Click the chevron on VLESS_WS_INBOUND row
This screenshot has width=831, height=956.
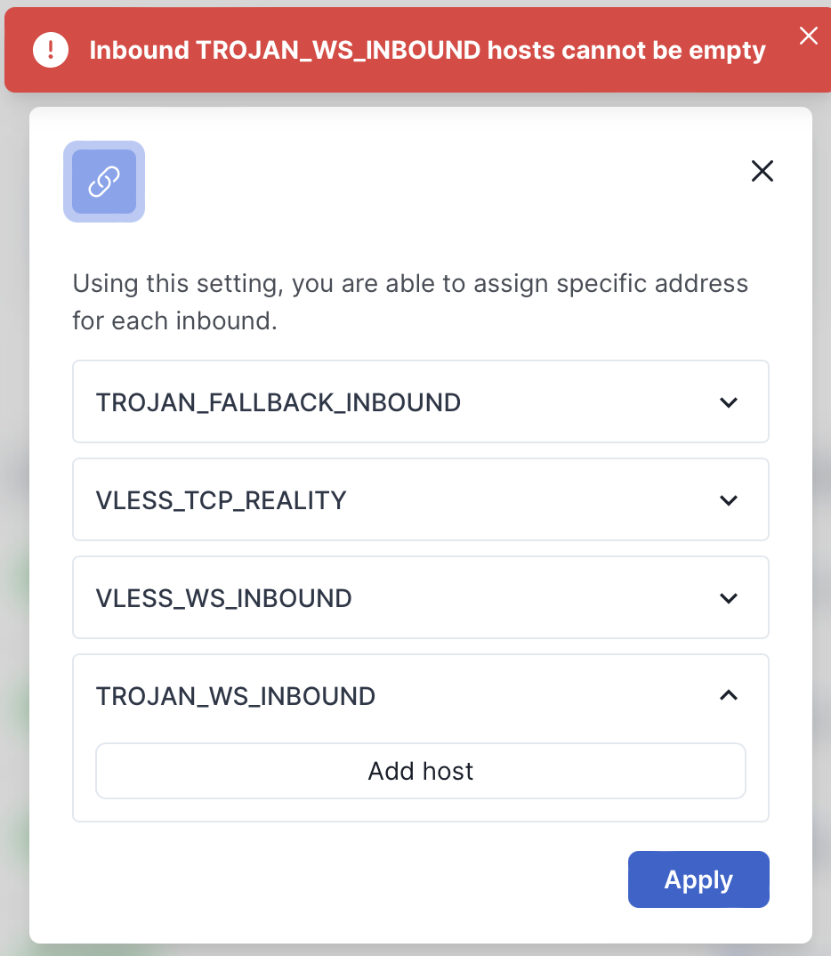pyautogui.click(x=729, y=597)
